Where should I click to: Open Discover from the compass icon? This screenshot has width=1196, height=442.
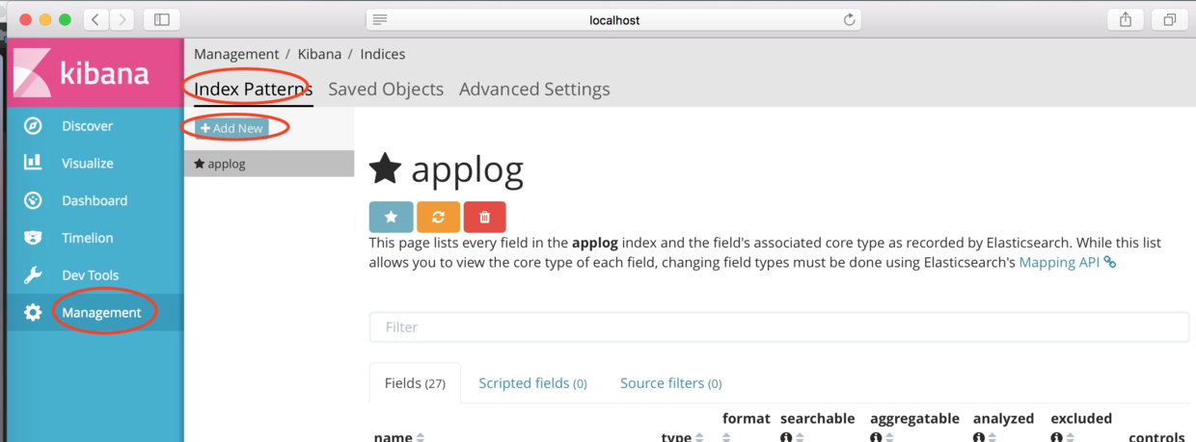click(x=33, y=126)
